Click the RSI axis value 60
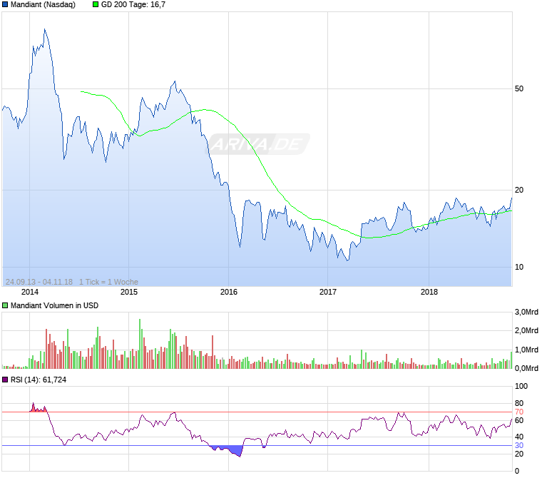542x478 pixels. (x=519, y=420)
